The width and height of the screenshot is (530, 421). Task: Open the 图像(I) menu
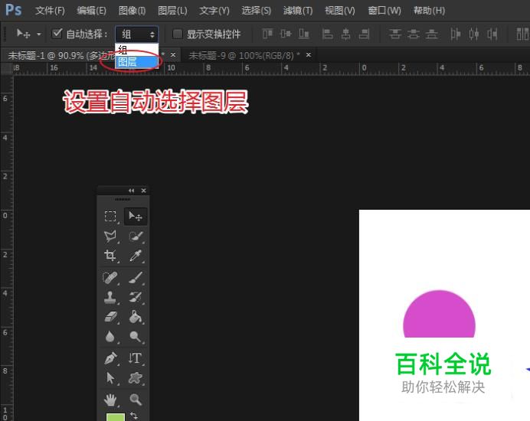(x=132, y=11)
